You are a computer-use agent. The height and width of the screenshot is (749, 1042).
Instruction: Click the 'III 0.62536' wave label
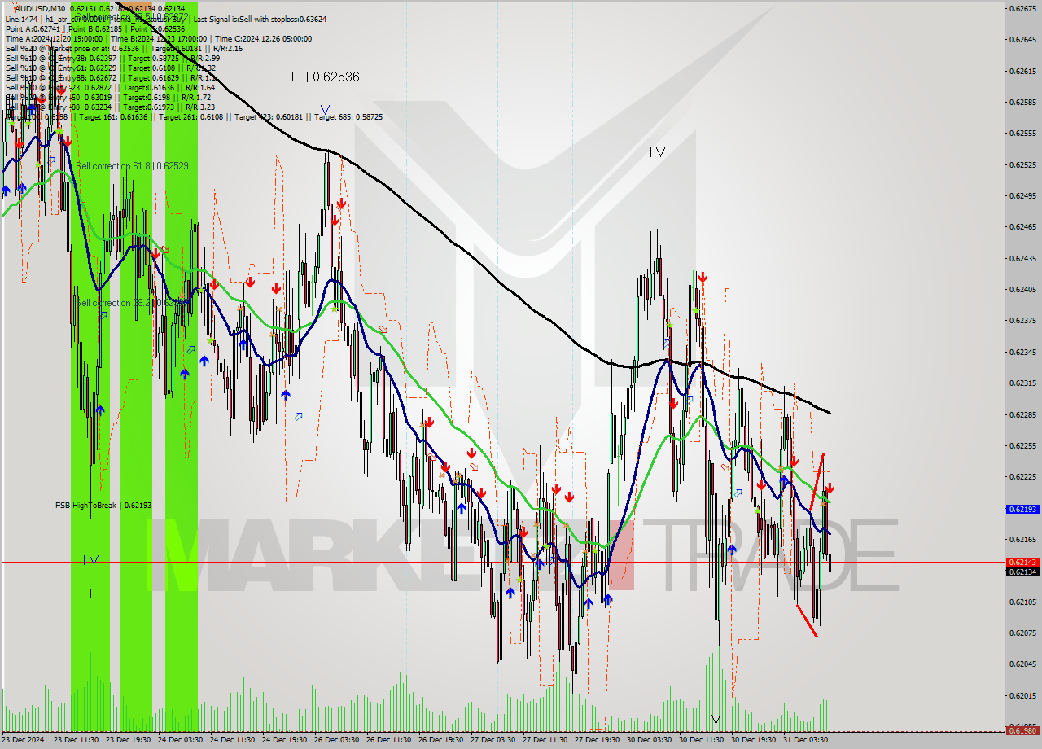pos(325,77)
